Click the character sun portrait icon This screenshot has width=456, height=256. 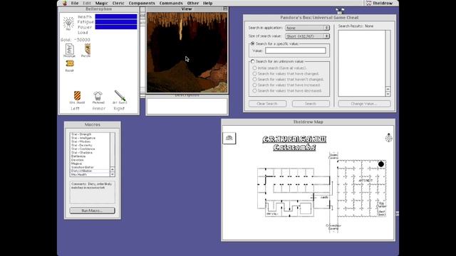[69, 23]
